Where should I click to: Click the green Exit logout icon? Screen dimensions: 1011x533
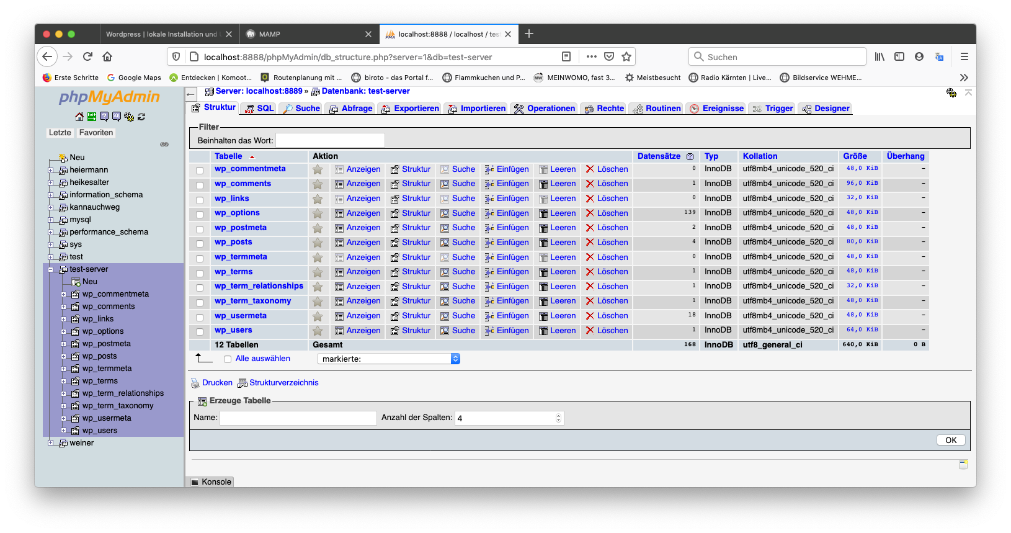click(92, 117)
